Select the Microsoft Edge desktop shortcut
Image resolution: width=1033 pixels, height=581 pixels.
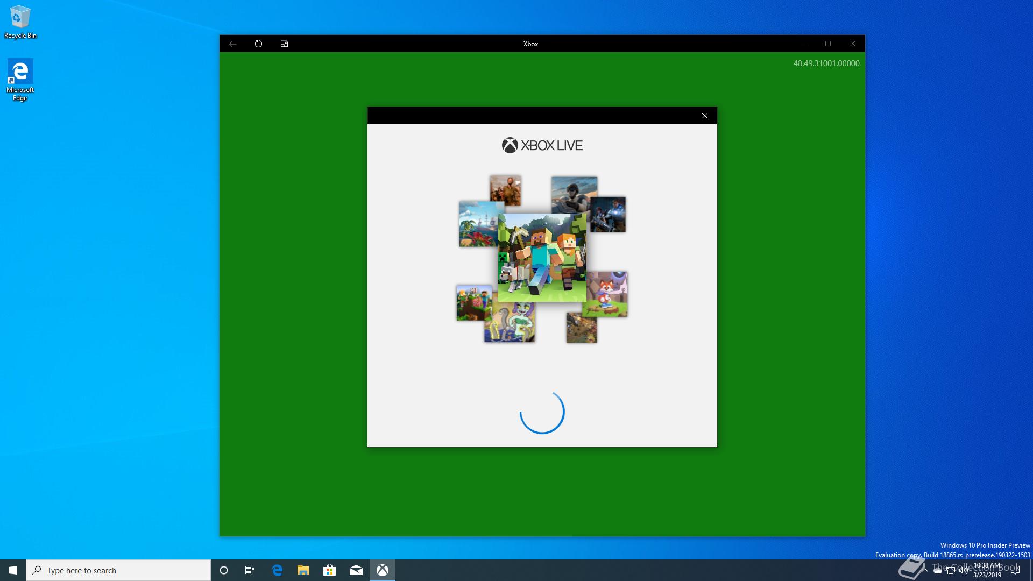click(x=20, y=80)
